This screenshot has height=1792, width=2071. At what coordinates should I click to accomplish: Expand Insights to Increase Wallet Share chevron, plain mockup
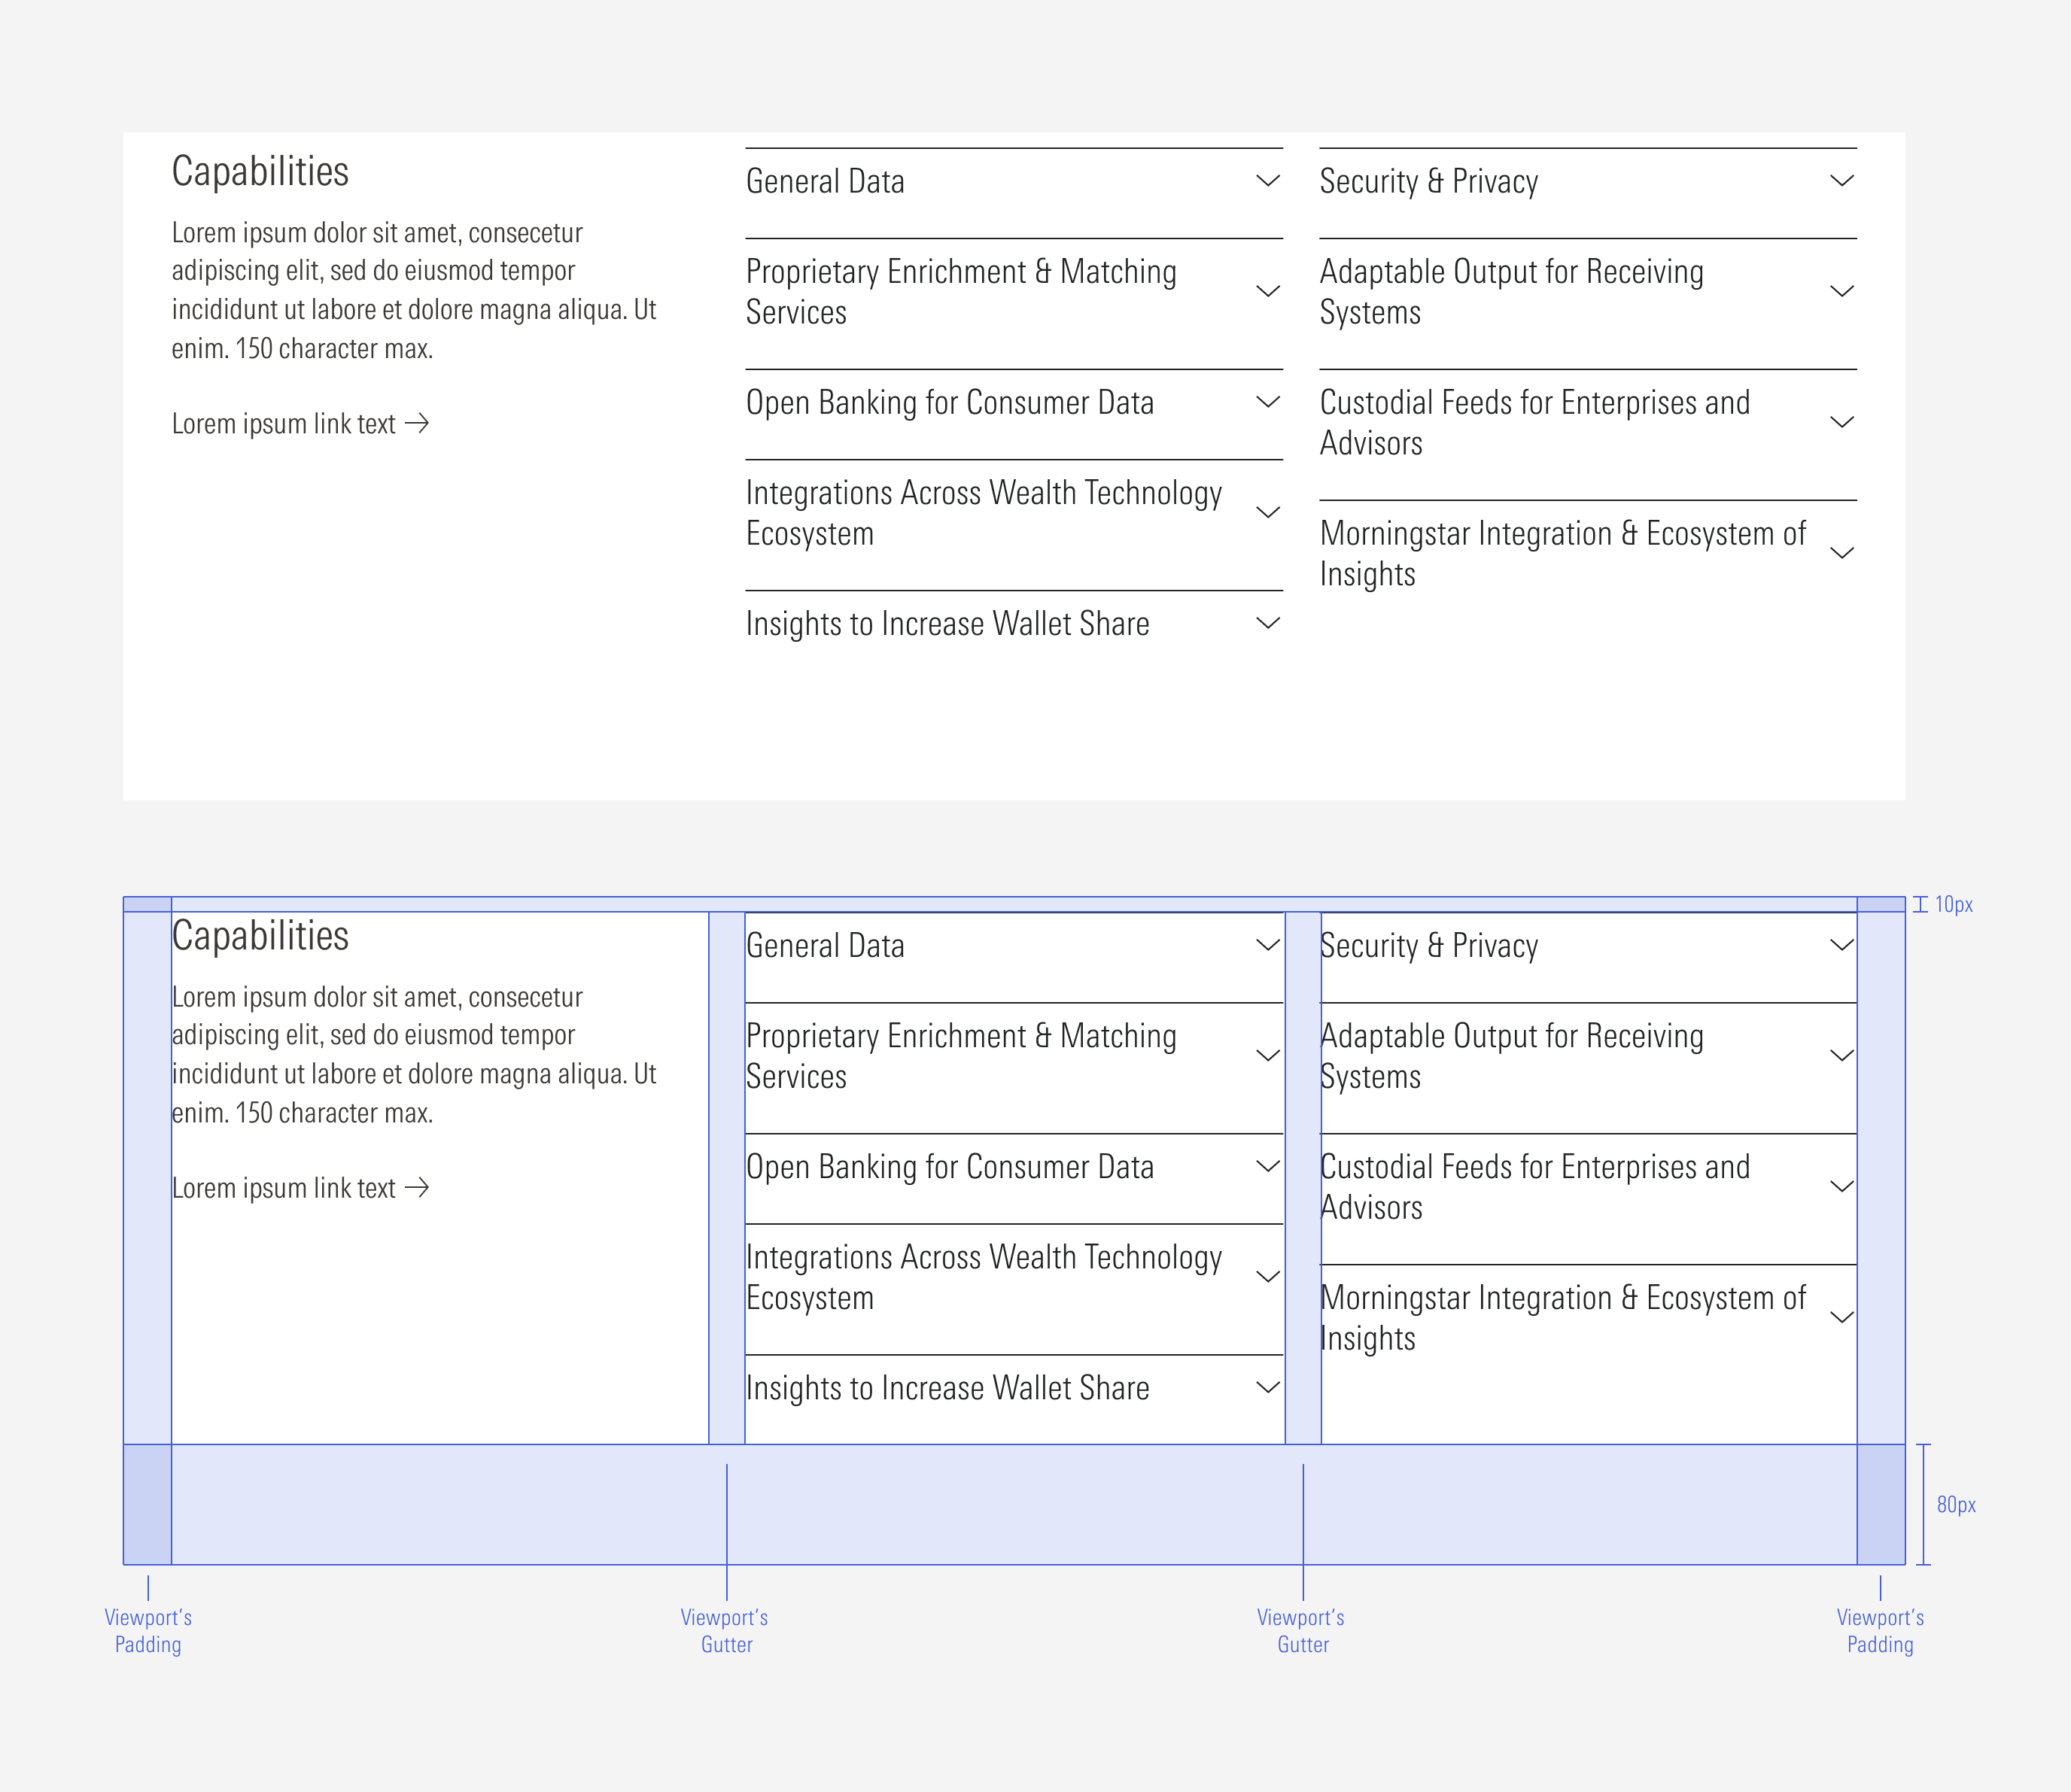(x=1267, y=623)
